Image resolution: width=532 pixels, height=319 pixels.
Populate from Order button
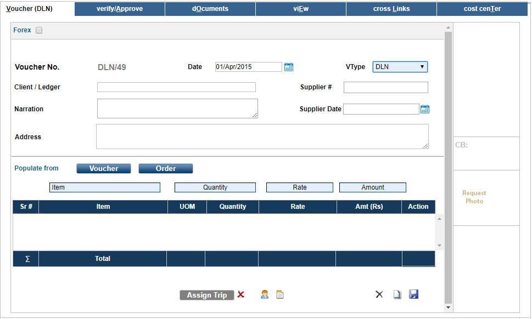tap(166, 169)
